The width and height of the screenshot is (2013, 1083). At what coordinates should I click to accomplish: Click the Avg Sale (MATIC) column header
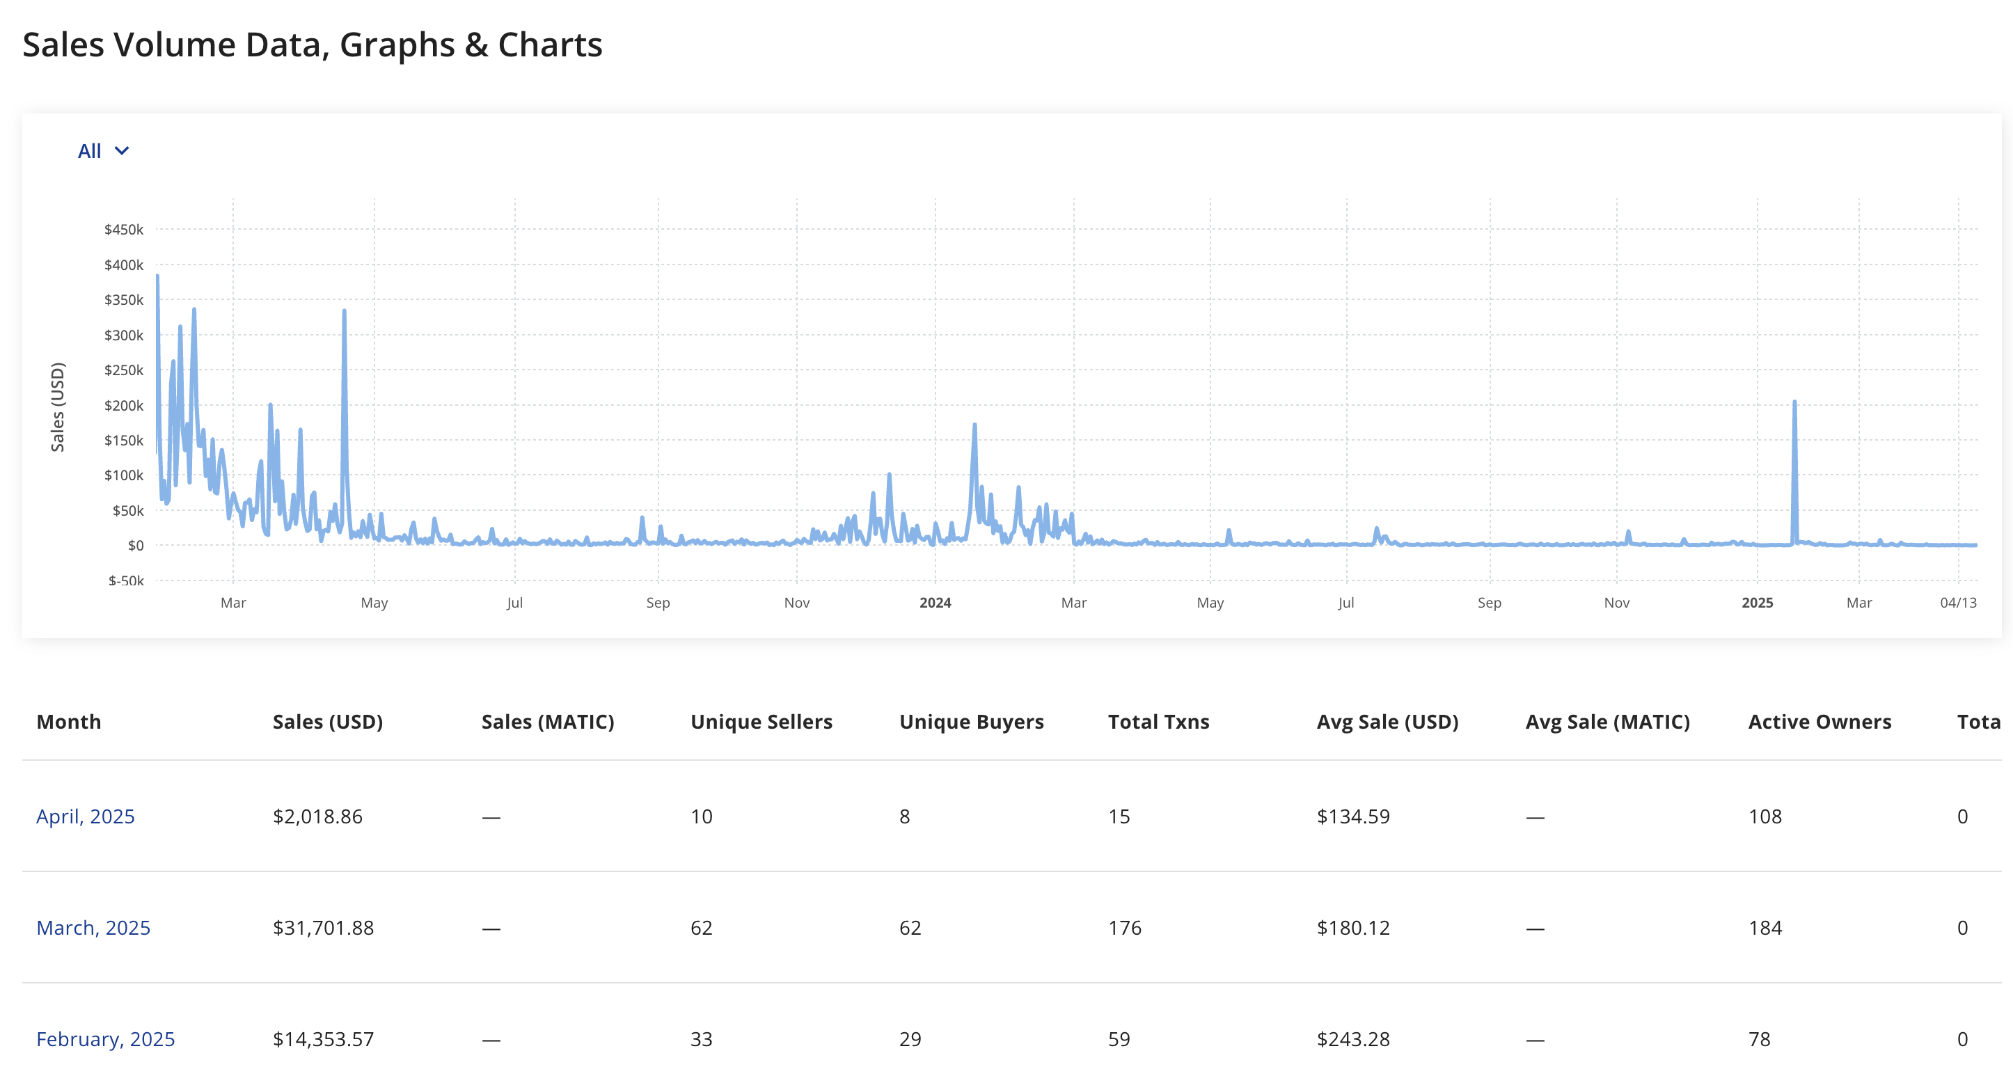coord(1607,721)
